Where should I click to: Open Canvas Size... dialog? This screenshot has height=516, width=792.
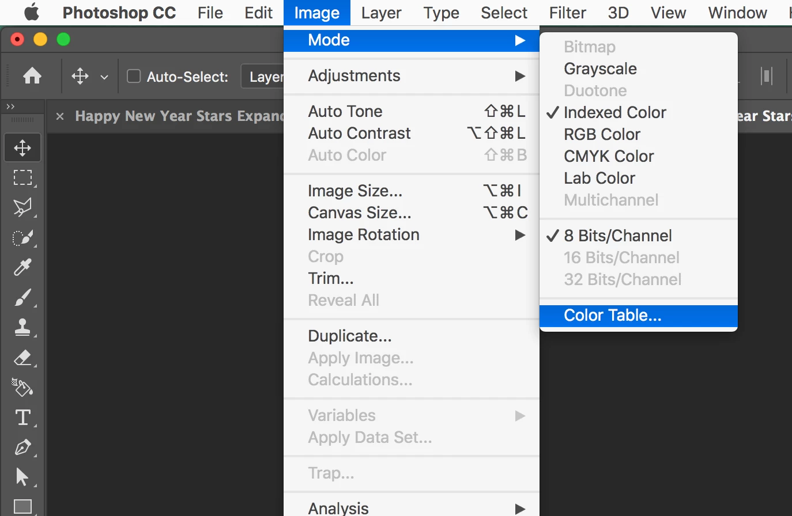(x=412, y=213)
